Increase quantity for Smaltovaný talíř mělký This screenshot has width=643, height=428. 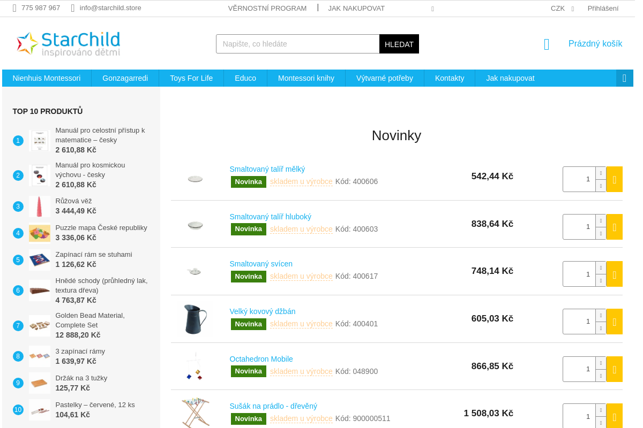pyautogui.click(x=601, y=173)
